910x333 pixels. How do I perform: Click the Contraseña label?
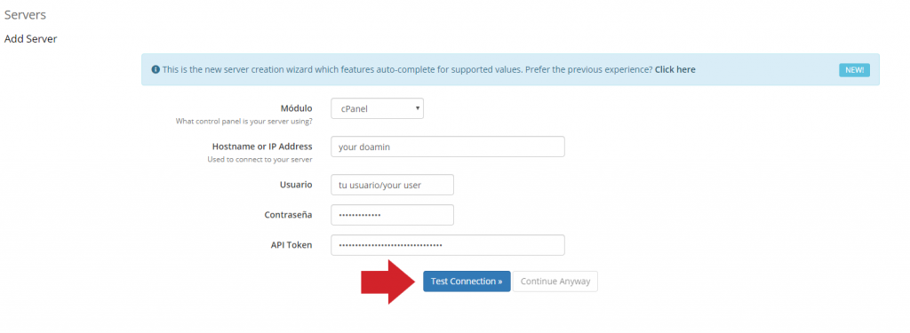pyautogui.click(x=289, y=215)
